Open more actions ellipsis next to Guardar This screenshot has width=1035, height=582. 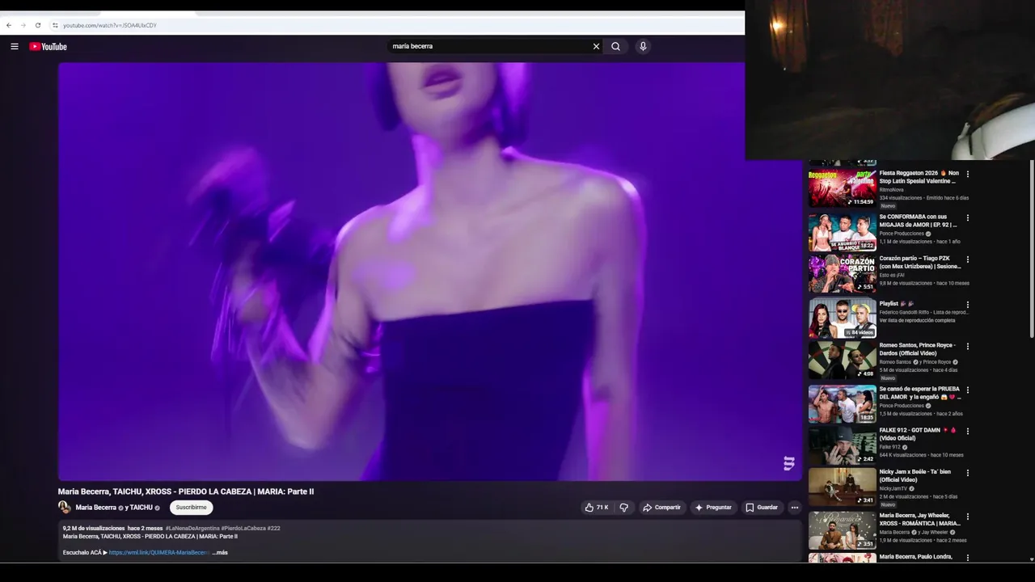(794, 508)
